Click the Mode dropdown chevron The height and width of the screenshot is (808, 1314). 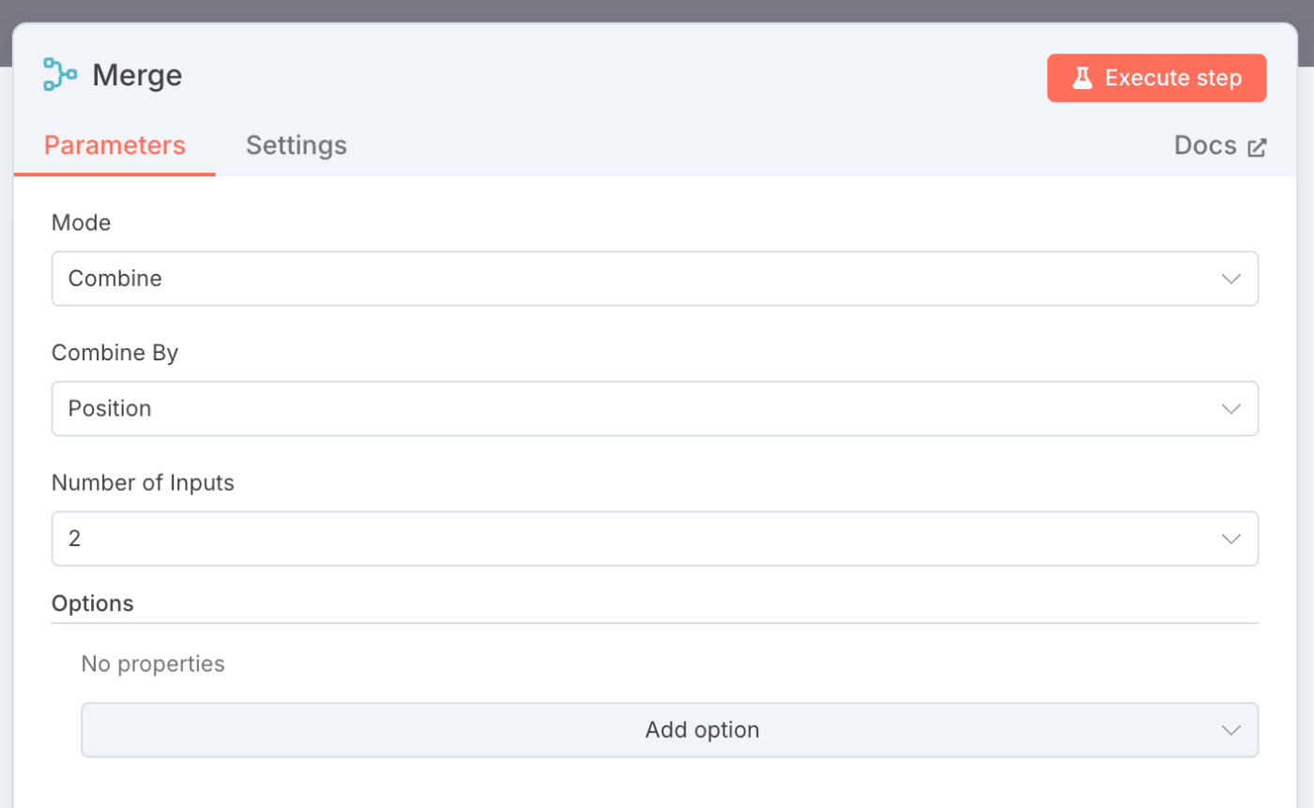pos(1231,279)
